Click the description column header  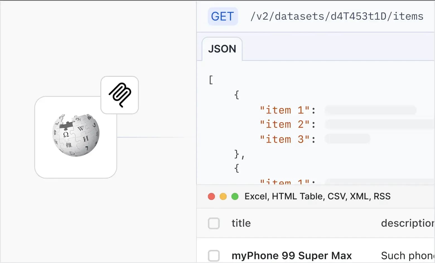pyautogui.click(x=407, y=223)
